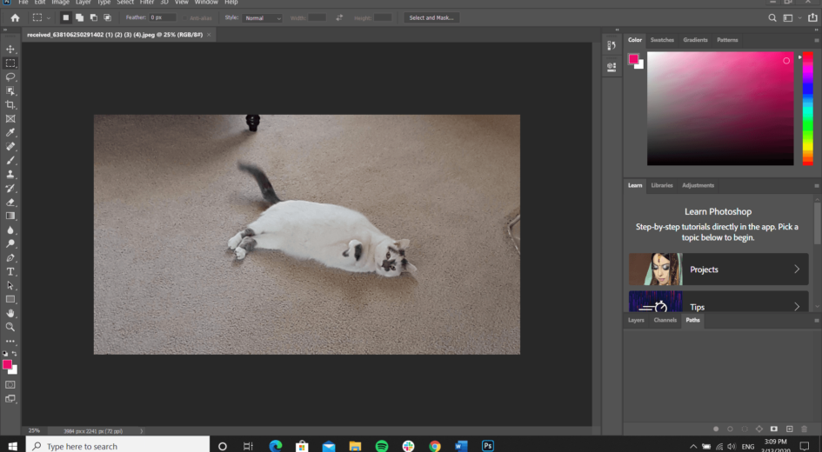The image size is (822, 452).
Task: Switch to the Gradients tab
Action: point(695,40)
